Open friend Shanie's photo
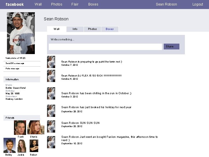 pyautogui.click(x=36, y=127)
